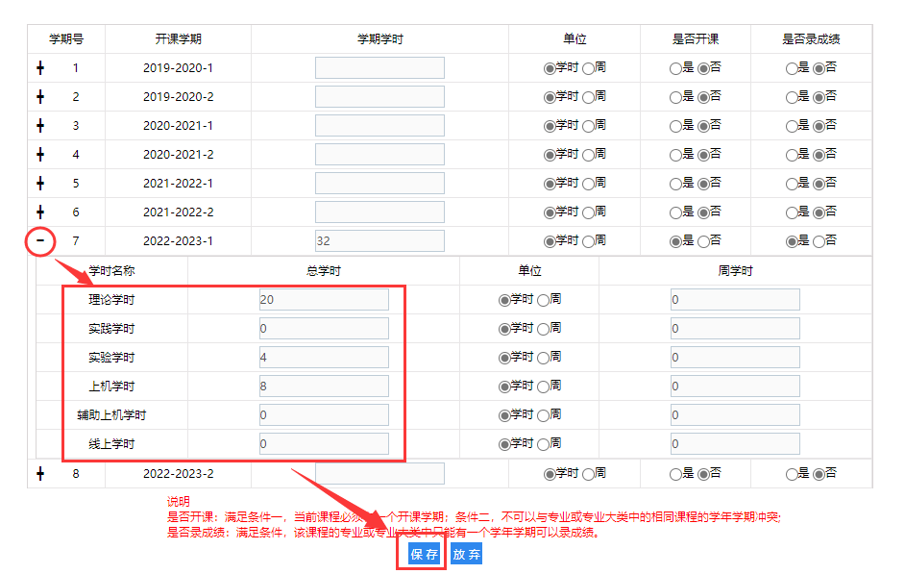Set semester 1 unit to 周

588,68
